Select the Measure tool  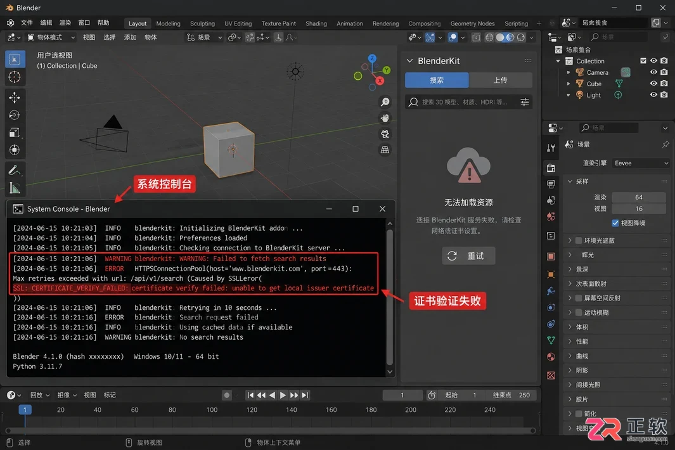(x=15, y=188)
